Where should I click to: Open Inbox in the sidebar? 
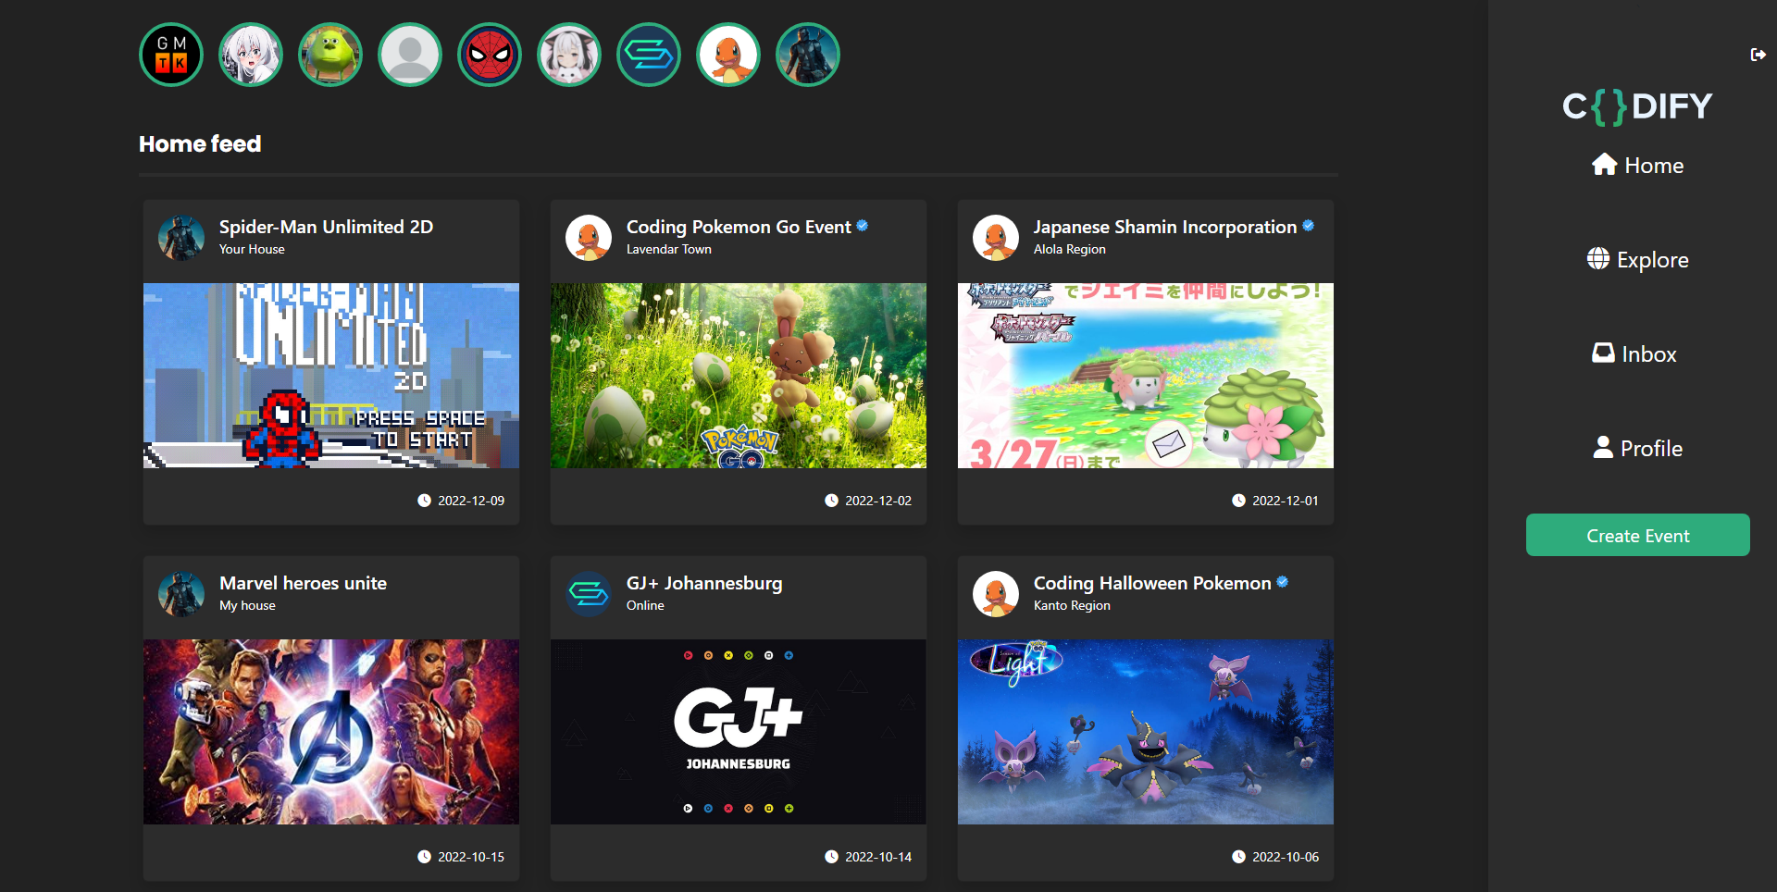click(1634, 353)
